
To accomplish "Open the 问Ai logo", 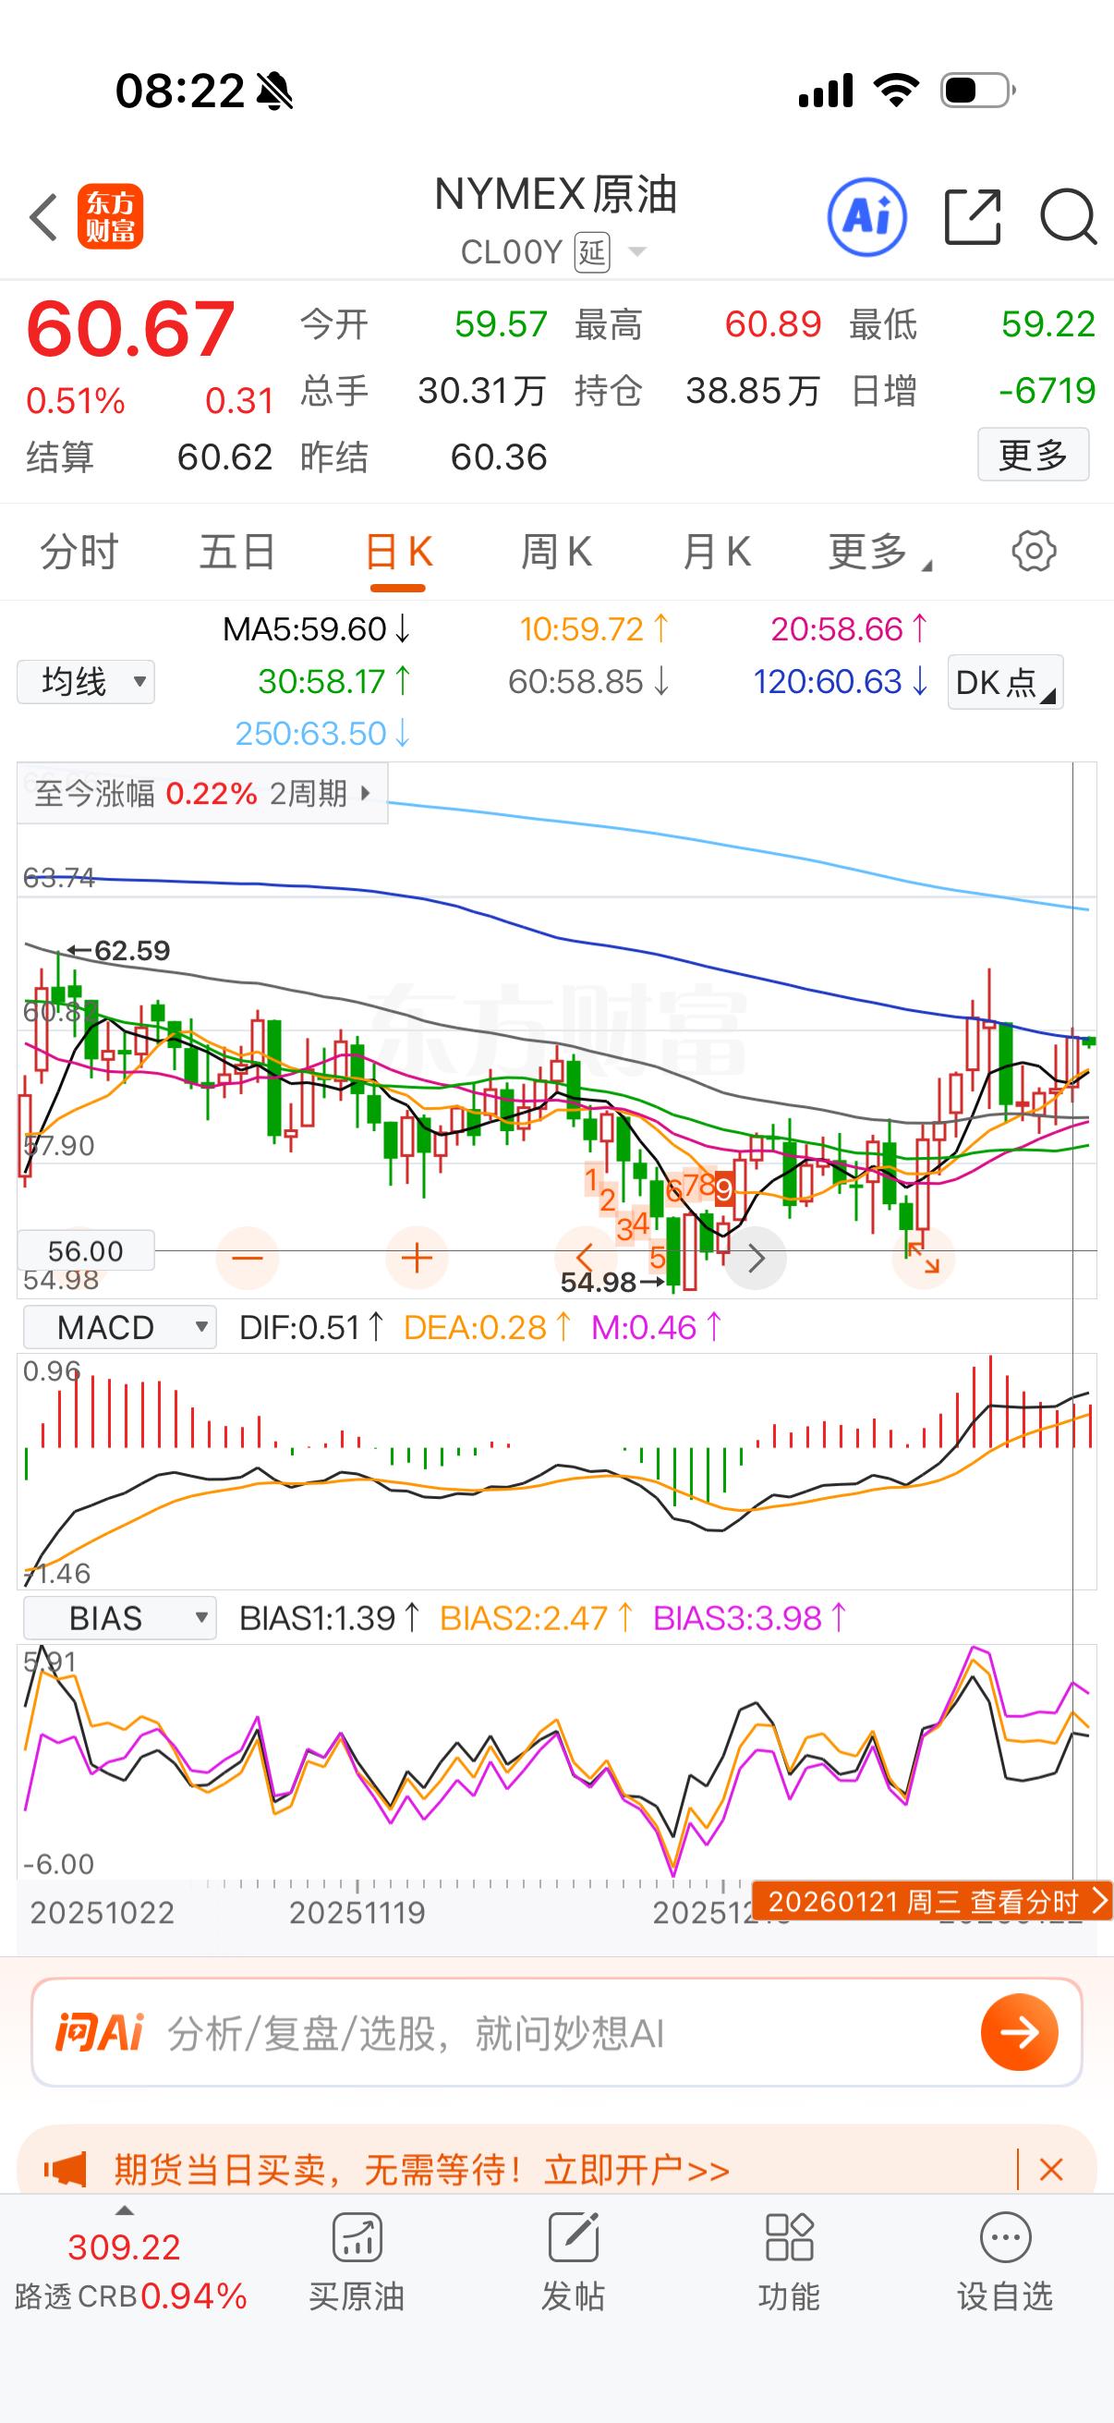I will [x=99, y=2033].
